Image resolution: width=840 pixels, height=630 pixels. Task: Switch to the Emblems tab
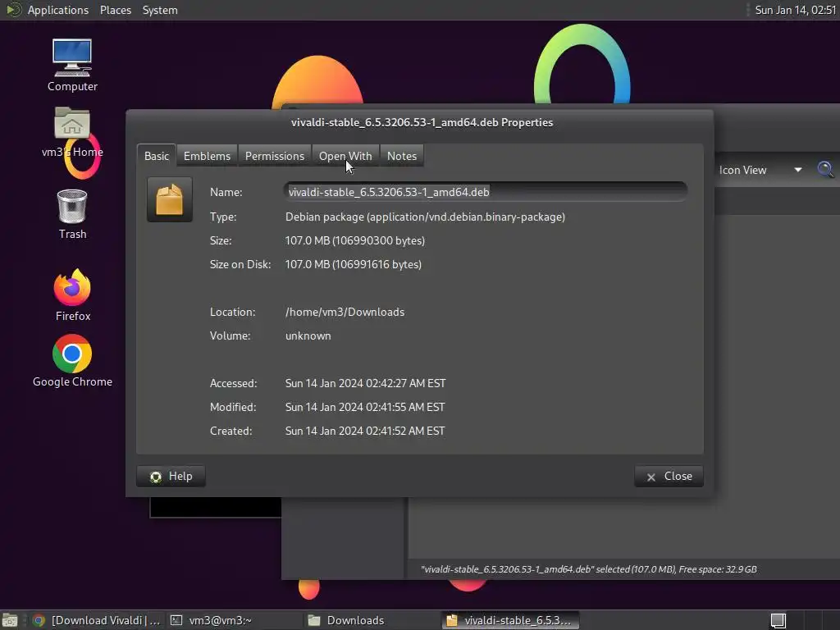pyautogui.click(x=207, y=156)
